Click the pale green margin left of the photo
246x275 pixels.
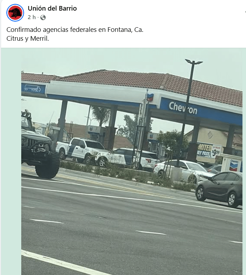click(x=11, y=161)
